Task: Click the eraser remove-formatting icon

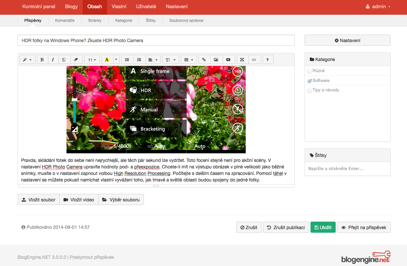Action: pyautogui.click(x=76, y=60)
